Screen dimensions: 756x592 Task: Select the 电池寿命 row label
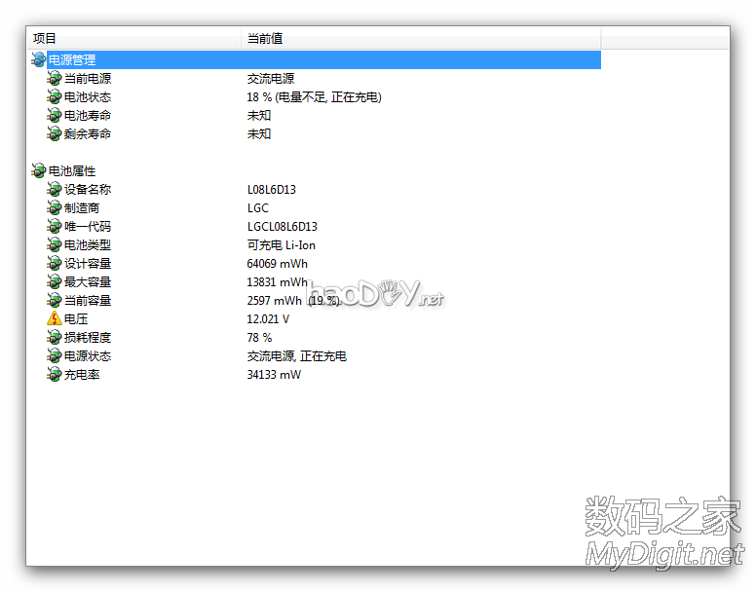point(88,116)
